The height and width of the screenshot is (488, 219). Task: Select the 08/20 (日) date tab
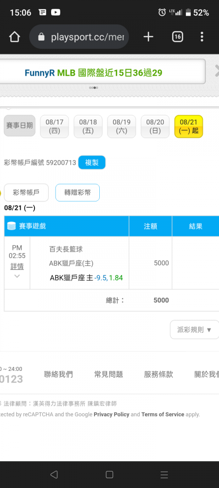(155, 126)
